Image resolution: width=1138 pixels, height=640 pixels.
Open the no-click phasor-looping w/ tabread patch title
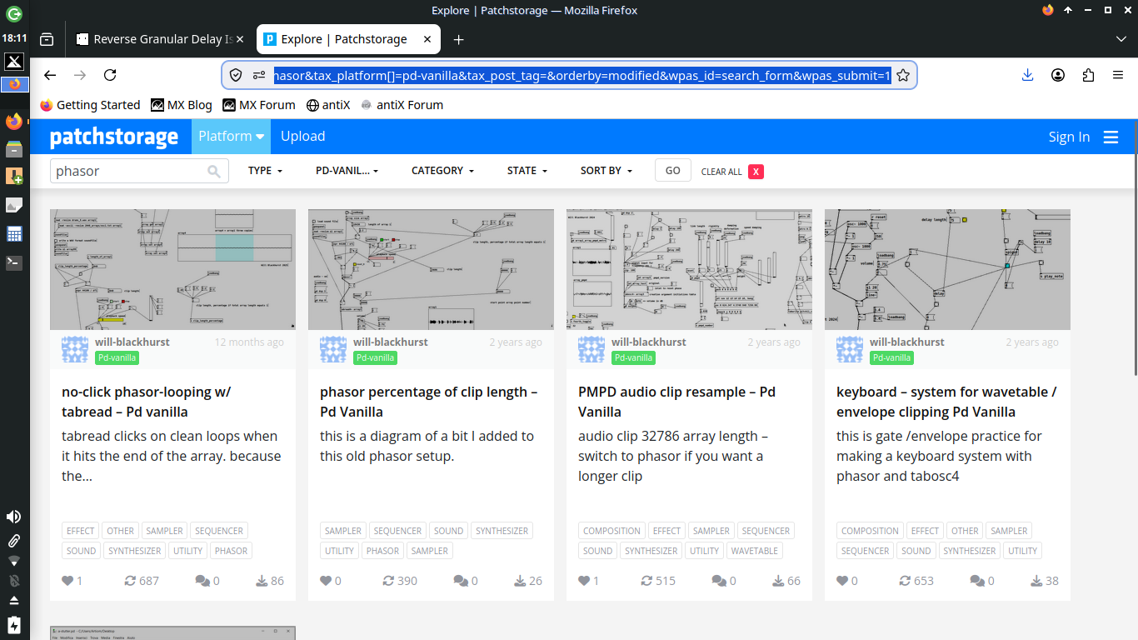[x=147, y=402]
